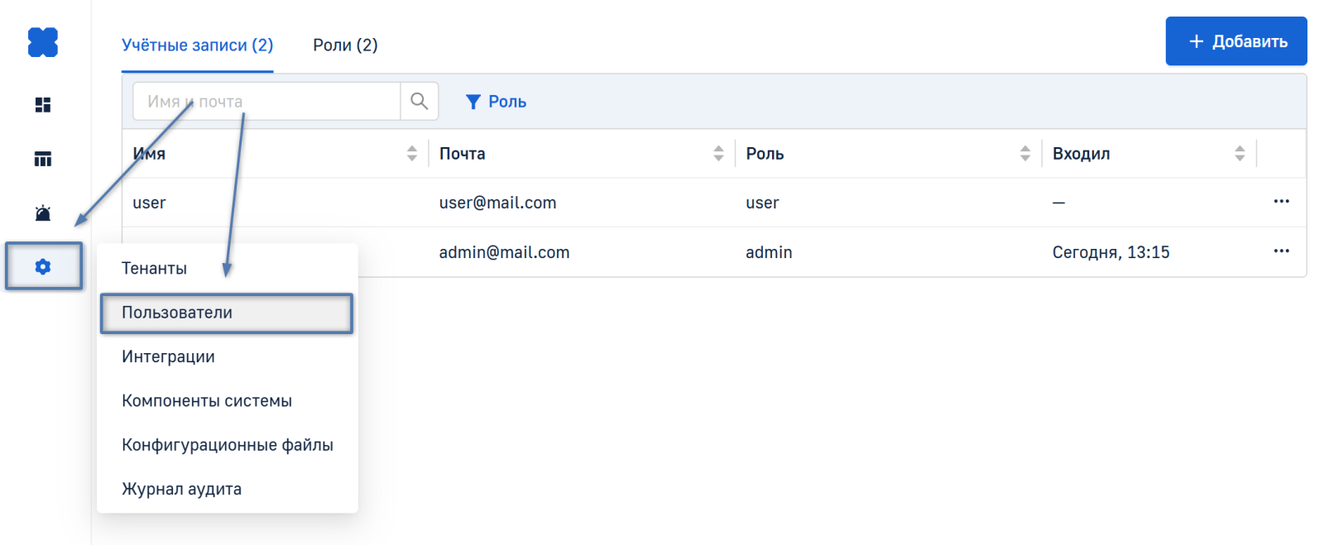Open three-dots menu for user row
This screenshot has height=545, width=1324.
click(1281, 202)
